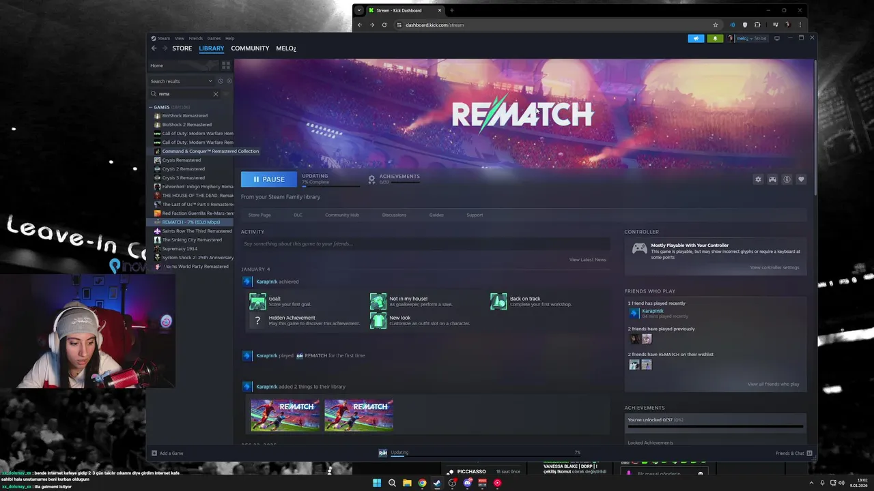874x491 pixels.
Task: Click the Home library button
Action: pyautogui.click(x=184, y=65)
